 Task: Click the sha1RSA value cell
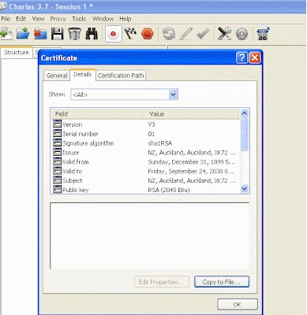[160, 143]
